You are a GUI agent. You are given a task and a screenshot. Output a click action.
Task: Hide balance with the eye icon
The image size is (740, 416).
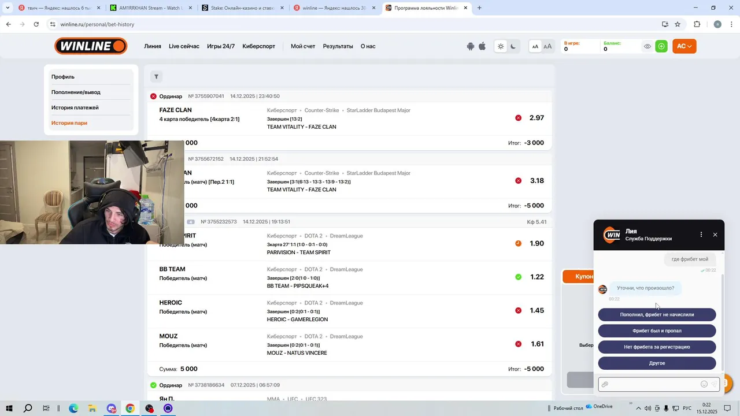pos(647,47)
